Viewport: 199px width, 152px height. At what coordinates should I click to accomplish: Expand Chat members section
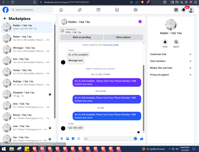[171, 61]
